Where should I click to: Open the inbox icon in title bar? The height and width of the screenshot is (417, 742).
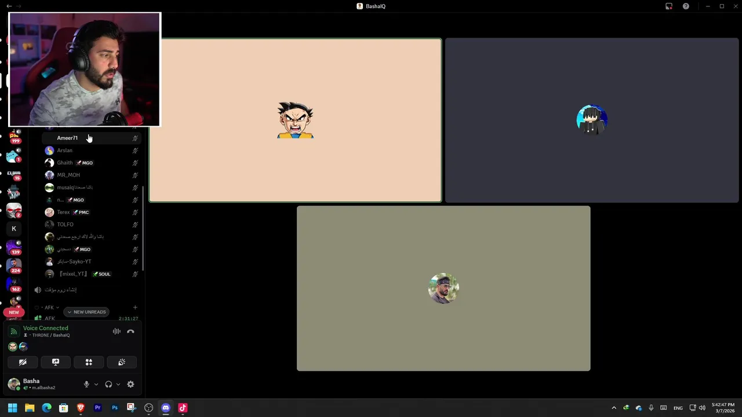click(x=669, y=6)
